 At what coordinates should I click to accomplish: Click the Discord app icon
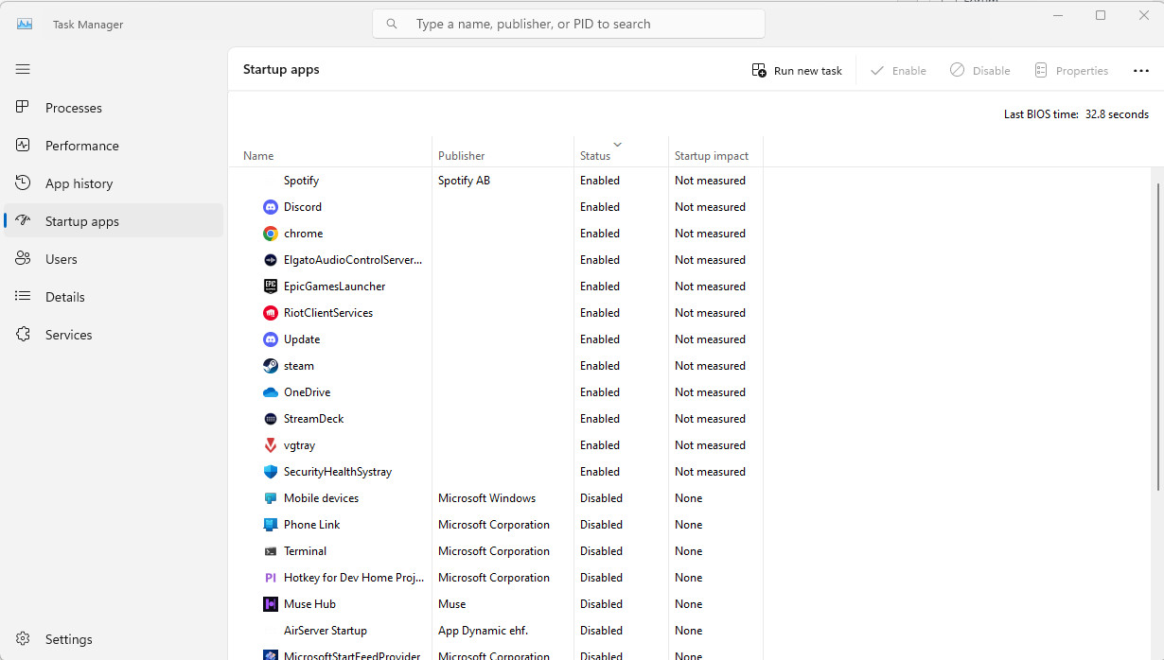point(271,207)
